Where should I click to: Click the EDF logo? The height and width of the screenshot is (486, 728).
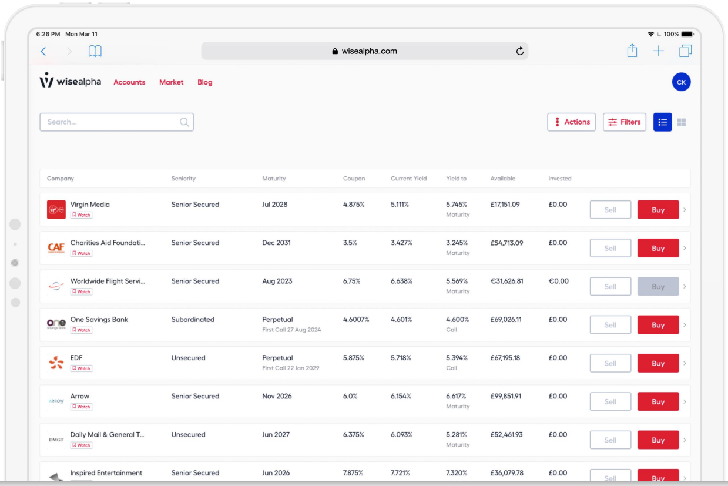(x=56, y=363)
